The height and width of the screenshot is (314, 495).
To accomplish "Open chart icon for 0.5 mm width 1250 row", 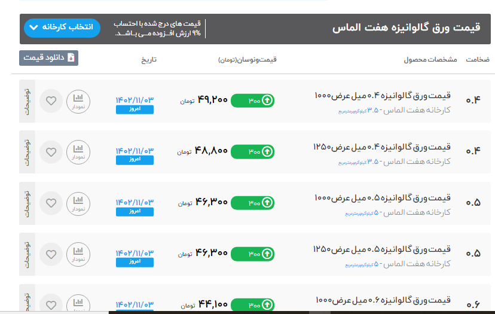I will (x=77, y=254).
